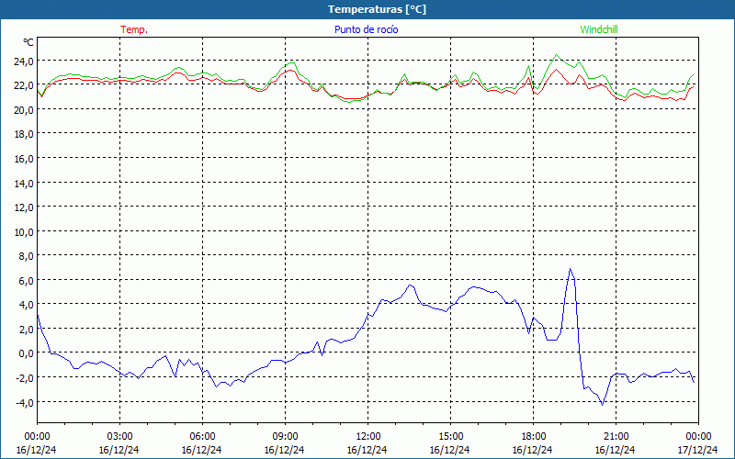The width and height of the screenshot is (735, 459).
Task: Click the 20,0 y-axis value
Action: tap(24, 109)
